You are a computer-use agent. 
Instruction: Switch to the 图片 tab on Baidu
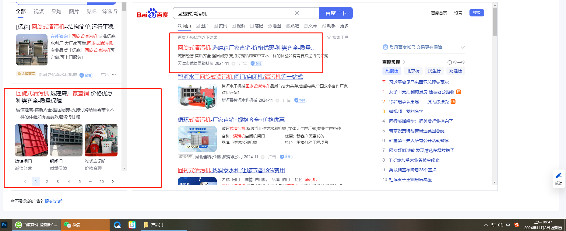202,26
